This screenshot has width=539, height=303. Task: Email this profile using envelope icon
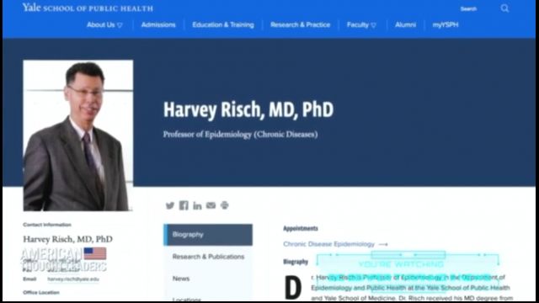point(211,205)
